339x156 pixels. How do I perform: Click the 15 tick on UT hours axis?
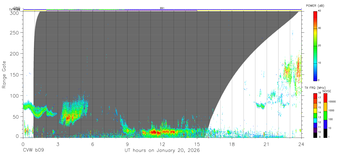coord(197,144)
